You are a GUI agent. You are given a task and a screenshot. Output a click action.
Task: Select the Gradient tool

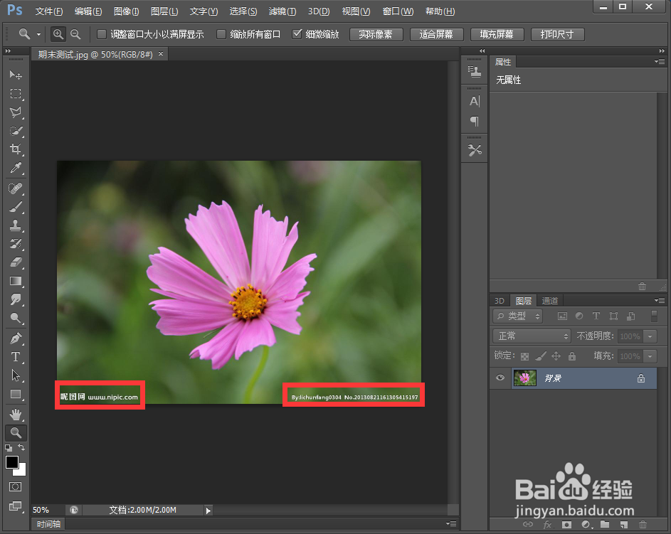pyautogui.click(x=16, y=281)
